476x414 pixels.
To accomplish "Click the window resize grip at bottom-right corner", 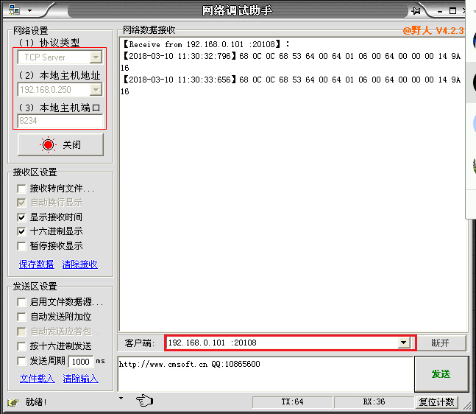I will pyautogui.click(x=466, y=405).
